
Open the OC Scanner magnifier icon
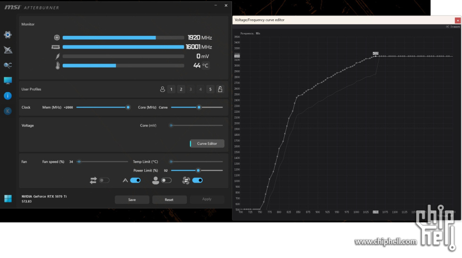(8, 65)
